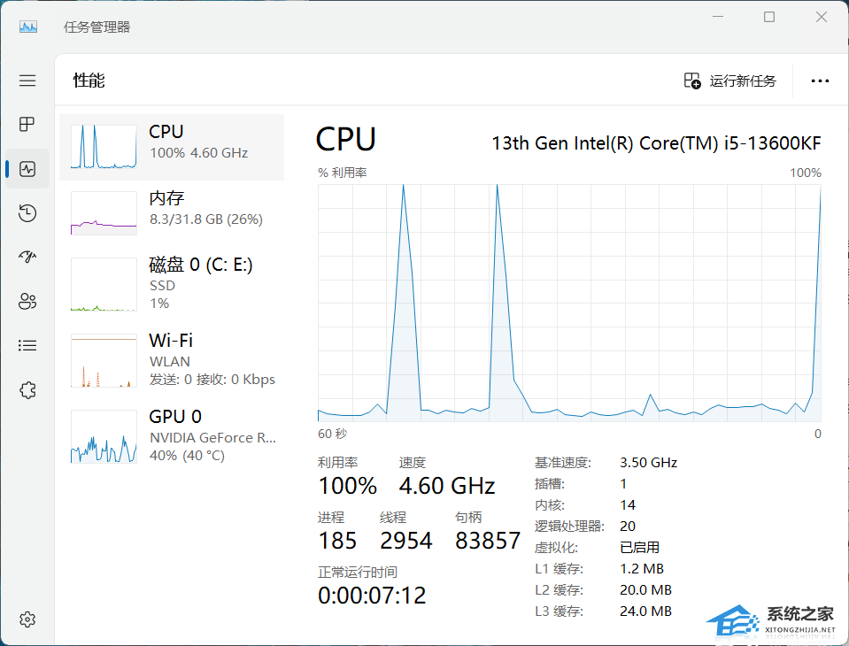Viewport: 849px width, 646px height.
Task: Click the memory usage mini graph
Action: (x=104, y=213)
